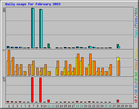The image size is (139, 109).
Task: Click the yellow visits bar for day 28
Action: (x=118, y=66)
